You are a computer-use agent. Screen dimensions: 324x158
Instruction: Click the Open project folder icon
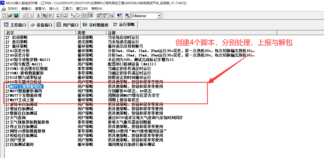coord(10,15)
